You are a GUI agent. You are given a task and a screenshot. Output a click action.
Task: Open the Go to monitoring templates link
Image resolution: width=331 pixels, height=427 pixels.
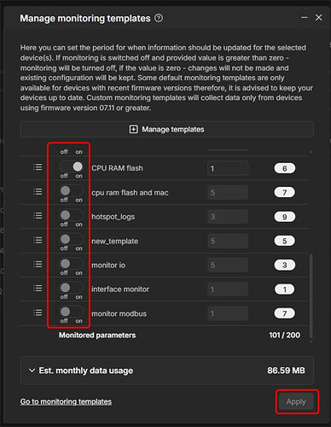click(x=66, y=401)
